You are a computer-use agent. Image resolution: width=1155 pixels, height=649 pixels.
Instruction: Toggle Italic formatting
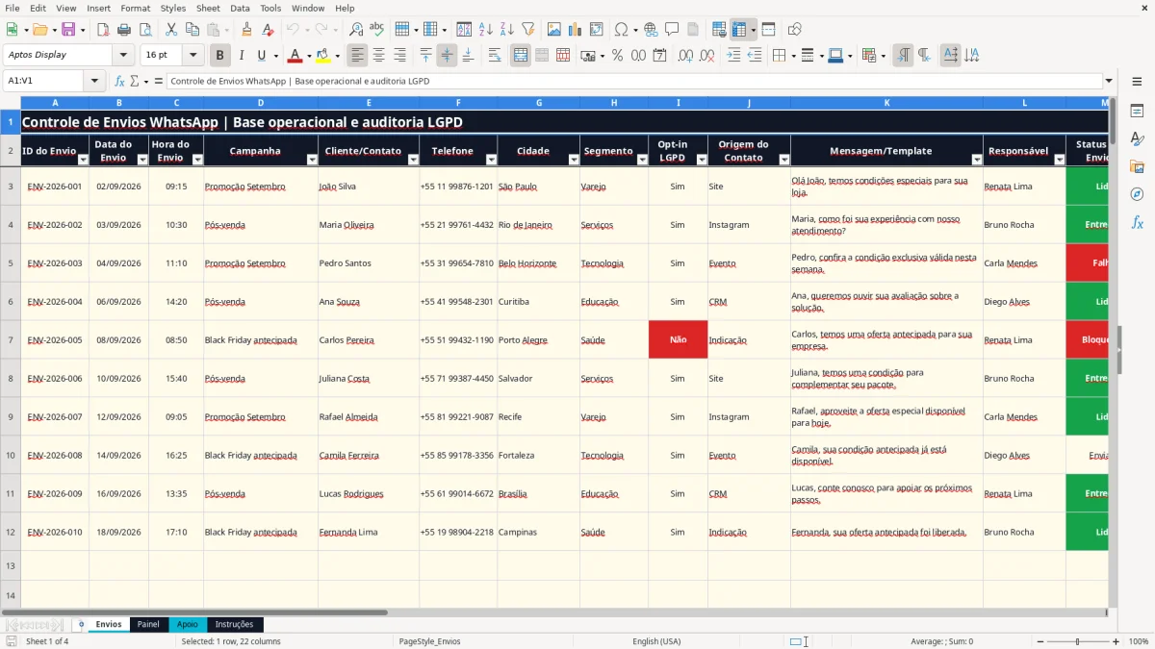tap(242, 56)
